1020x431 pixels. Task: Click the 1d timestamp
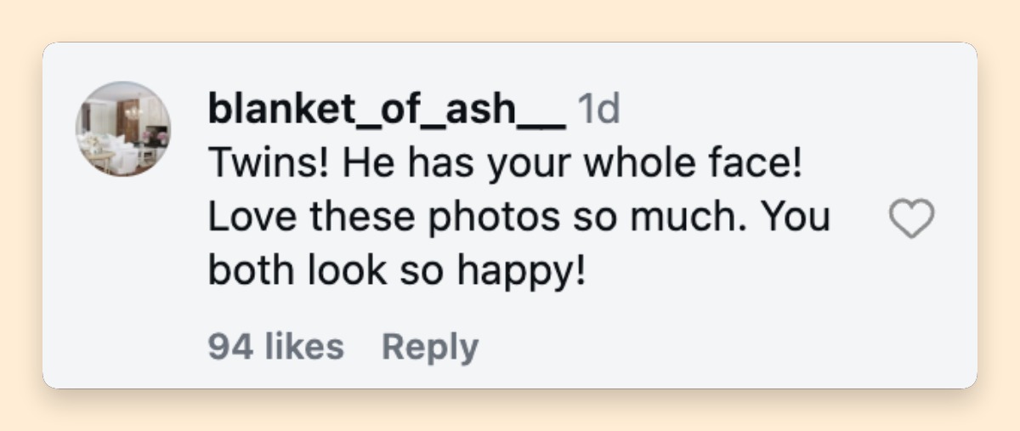coord(598,110)
